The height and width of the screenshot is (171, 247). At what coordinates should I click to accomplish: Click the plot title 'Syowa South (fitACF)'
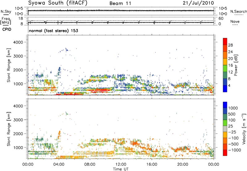click(58, 3)
